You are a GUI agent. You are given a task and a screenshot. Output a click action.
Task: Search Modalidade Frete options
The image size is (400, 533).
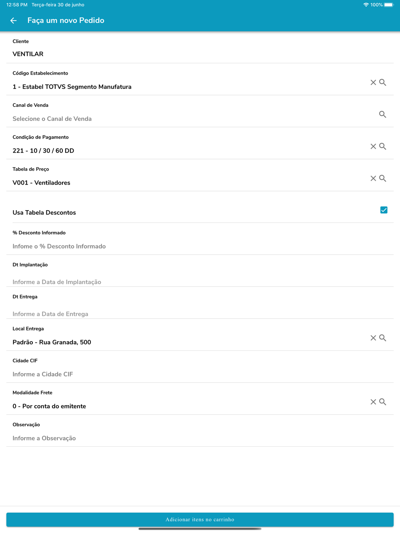coord(383,402)
